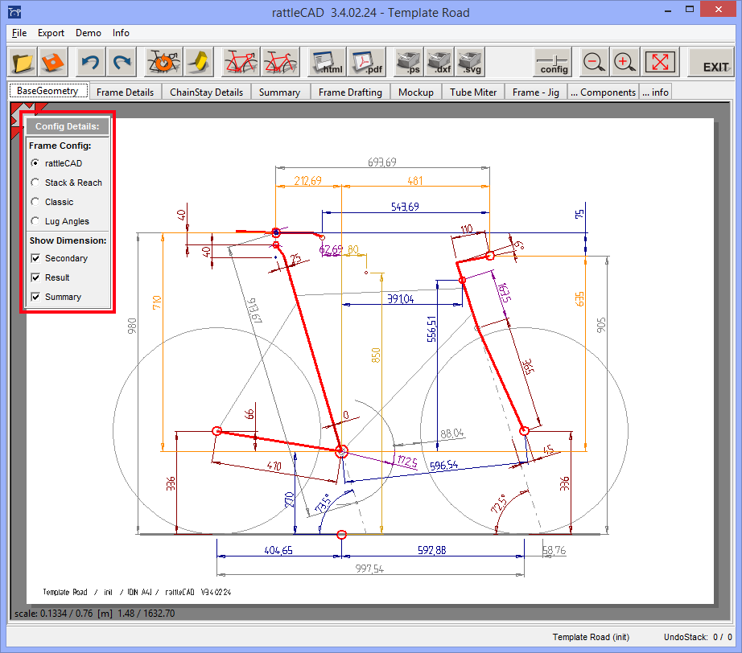Click the EXIT toolbar button
This screenshot has width=742, height=653.
(x=711, y=62)
